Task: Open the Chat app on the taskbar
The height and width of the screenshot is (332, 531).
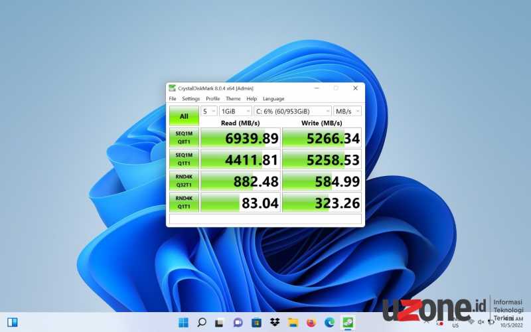Action: [x=238, y=322]
